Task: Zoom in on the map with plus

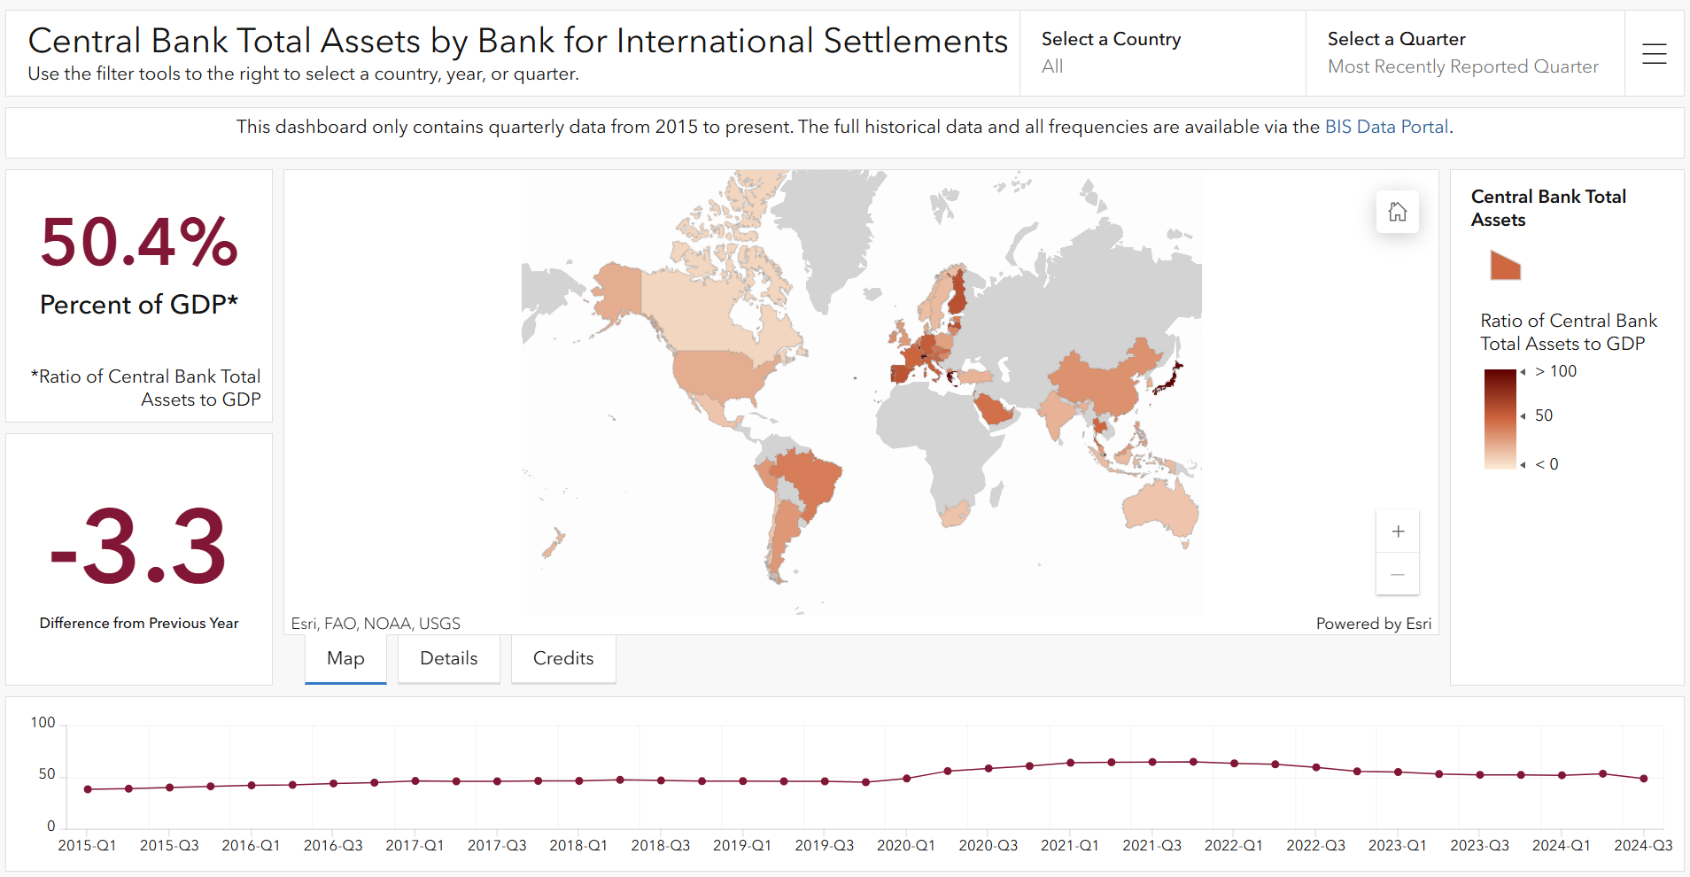Action: pos(1398,532)
